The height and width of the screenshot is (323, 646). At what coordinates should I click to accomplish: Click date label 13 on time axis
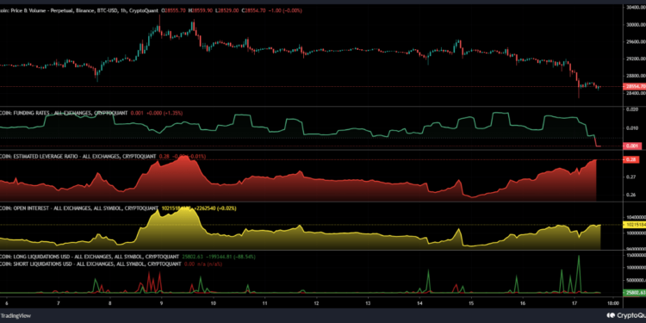pos(368,303)
